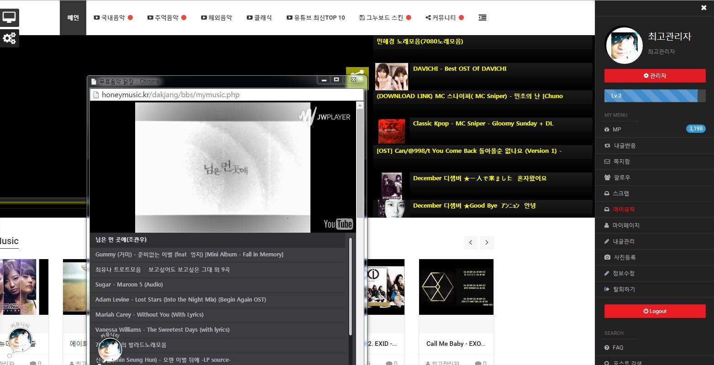Click the Lv.3 level progress bar
Viewport: 714px width, 365px height.
click(655, 96)
